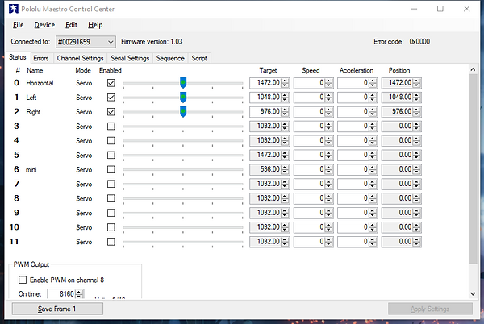The height and width of the screenshot is (324, 484).
Task: Disable the Horizontal channel 0 checkbox
Action: (111, 83)
